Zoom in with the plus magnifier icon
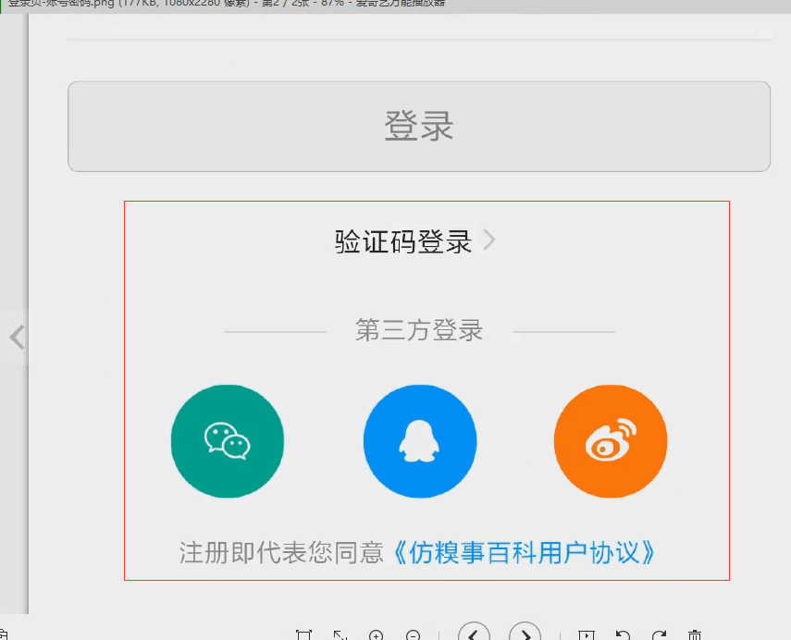The width and height of the screenshot is (791, 640). click(377, 635)
